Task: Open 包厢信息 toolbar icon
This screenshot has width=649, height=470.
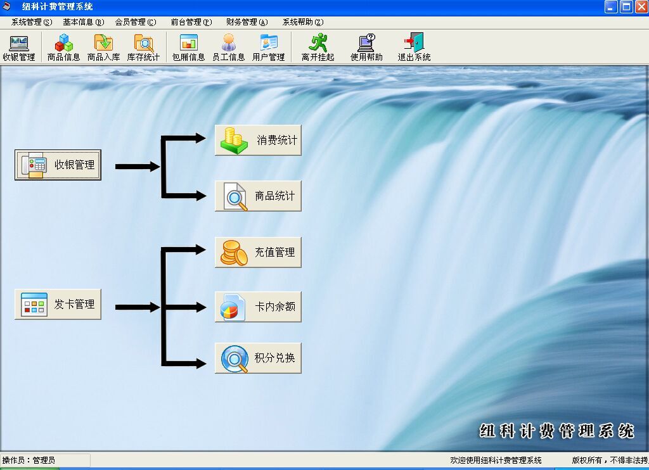Action: pos(188,48)
